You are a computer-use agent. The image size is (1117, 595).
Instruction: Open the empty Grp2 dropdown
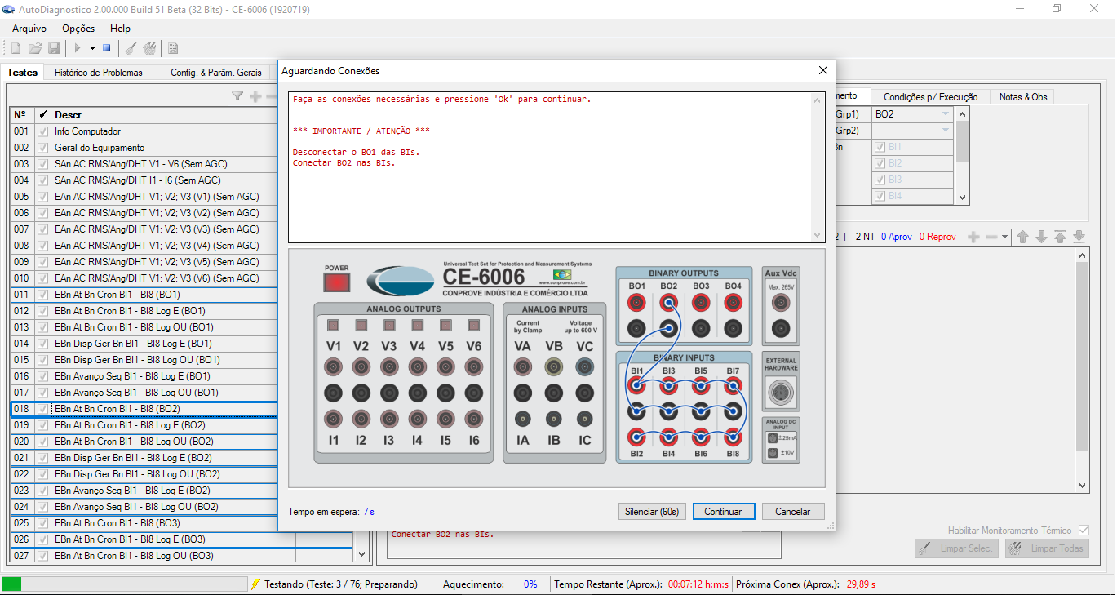pyautogui.click(x=946, y=131)
